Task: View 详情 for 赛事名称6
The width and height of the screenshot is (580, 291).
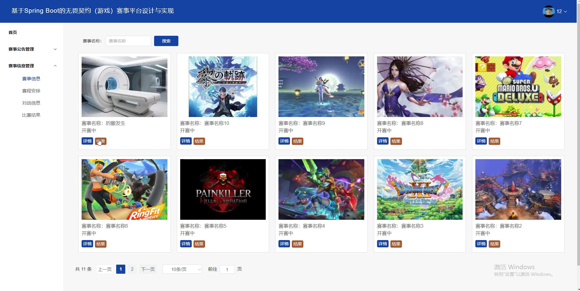Action: tap(87, 244)
